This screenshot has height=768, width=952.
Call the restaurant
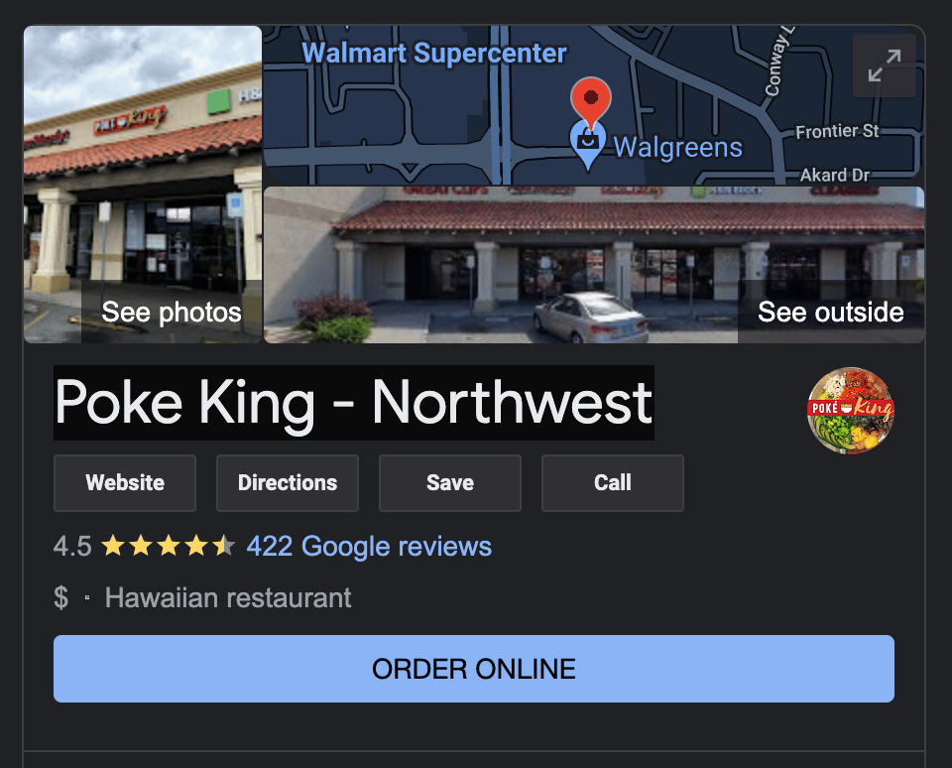click(613, 483)
